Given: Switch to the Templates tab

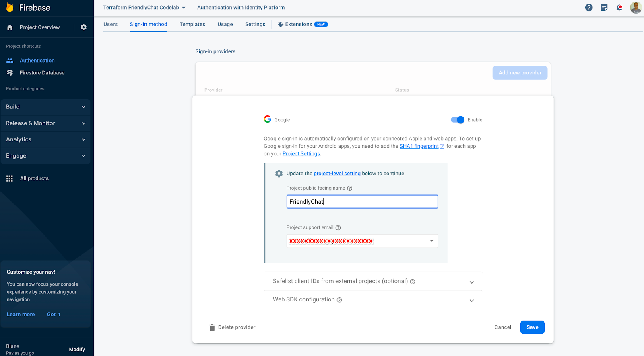Looking at the screenshot, I should pos(192,24).
